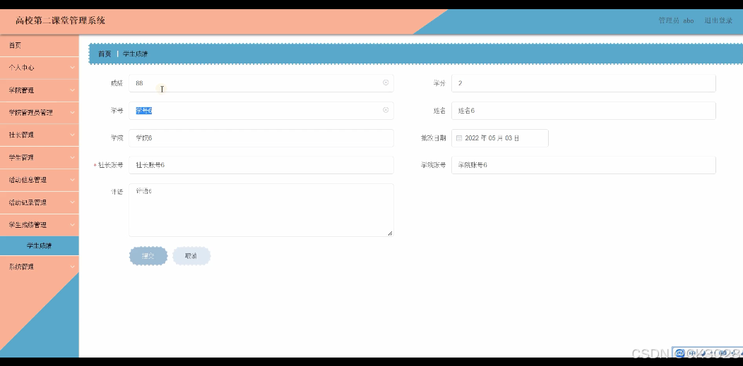
Task: Click the 首页 breadcrumb link
Action: click(105, 54)
